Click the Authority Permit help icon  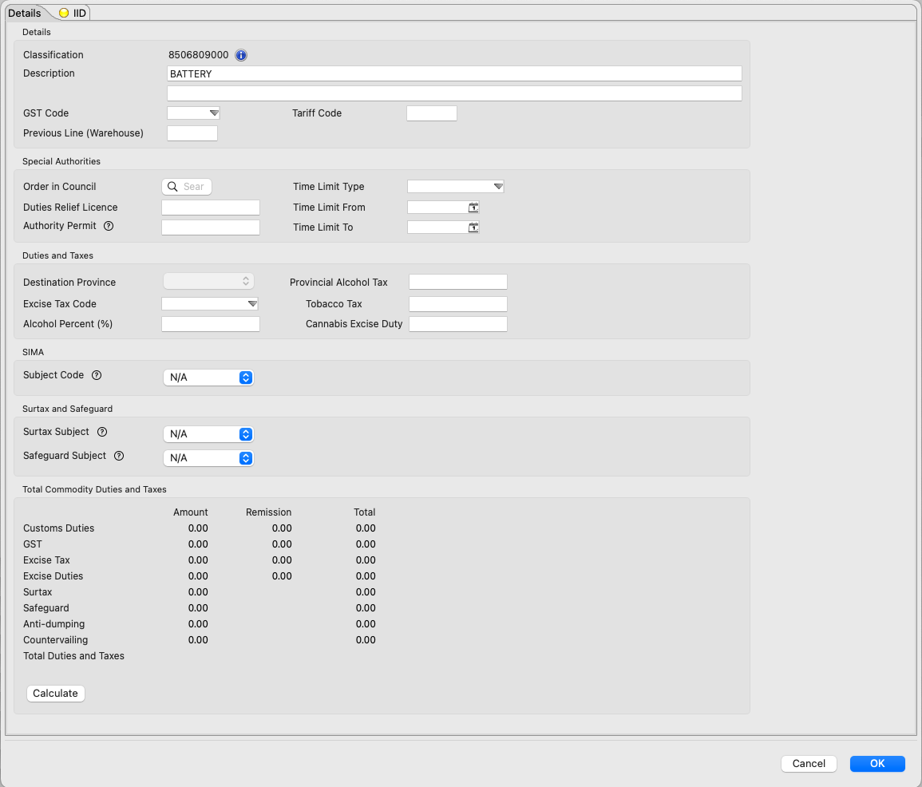109,226
